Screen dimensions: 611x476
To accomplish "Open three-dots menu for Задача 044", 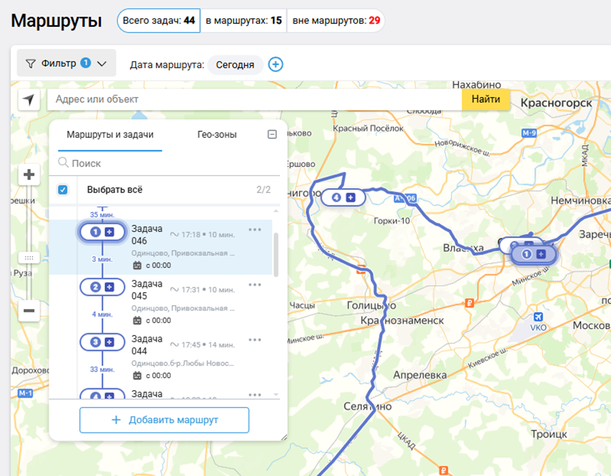I will pyautogui.click(x=255, y=339).
